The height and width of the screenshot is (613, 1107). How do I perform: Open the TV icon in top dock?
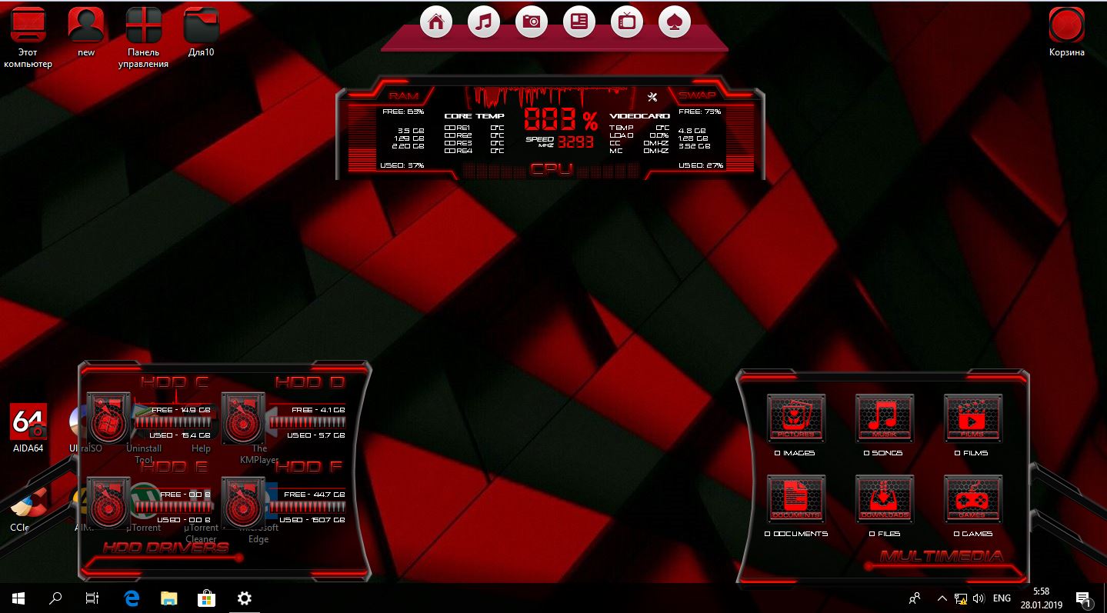pos(627,22)
